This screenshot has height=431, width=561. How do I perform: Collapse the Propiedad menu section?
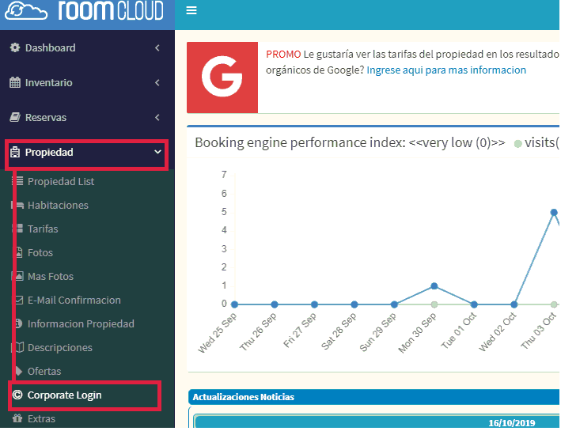point(157,152)
